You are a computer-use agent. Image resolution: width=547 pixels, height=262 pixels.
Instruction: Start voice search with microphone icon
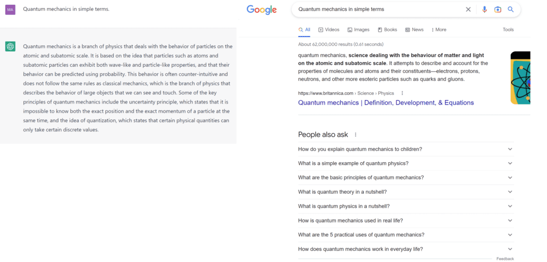(x=485, y=9)
